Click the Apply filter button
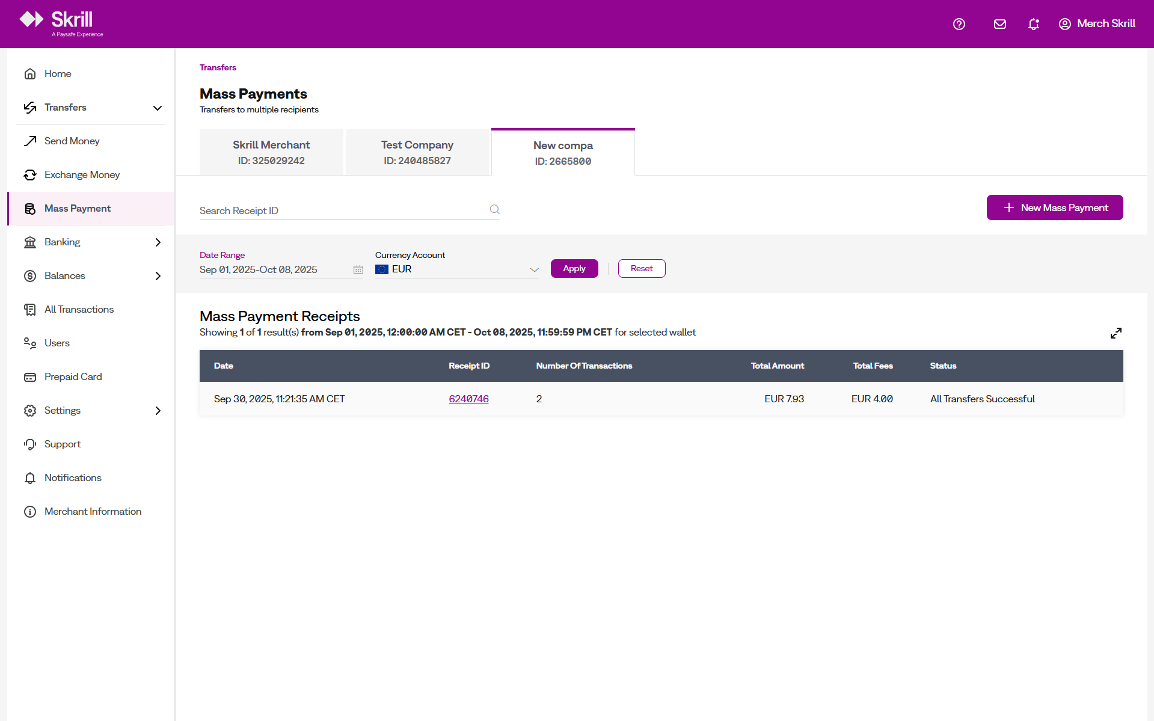This screenshot has width=1154, height=721. (x=574, y=268)
